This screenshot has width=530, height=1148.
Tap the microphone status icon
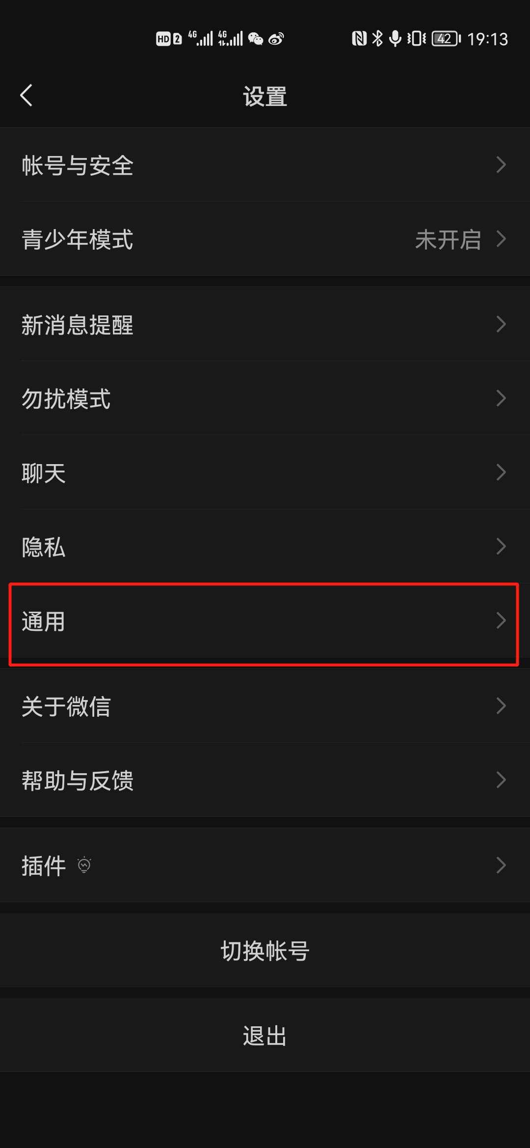coord(395,38)
